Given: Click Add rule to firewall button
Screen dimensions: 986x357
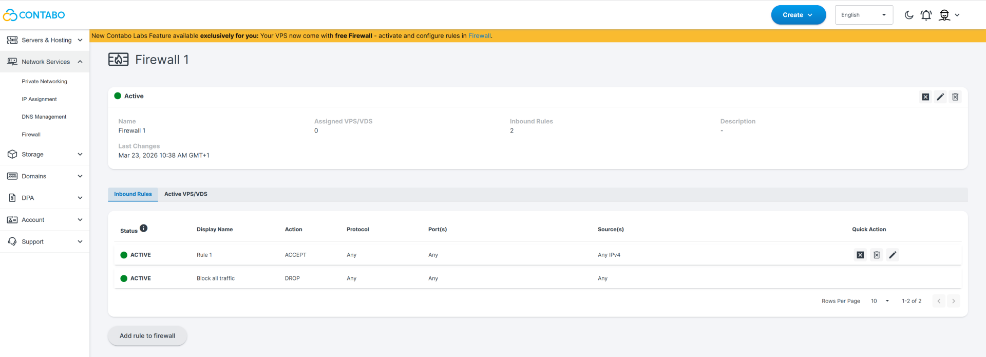Looking at the screenshot, I should pos(147,336).
